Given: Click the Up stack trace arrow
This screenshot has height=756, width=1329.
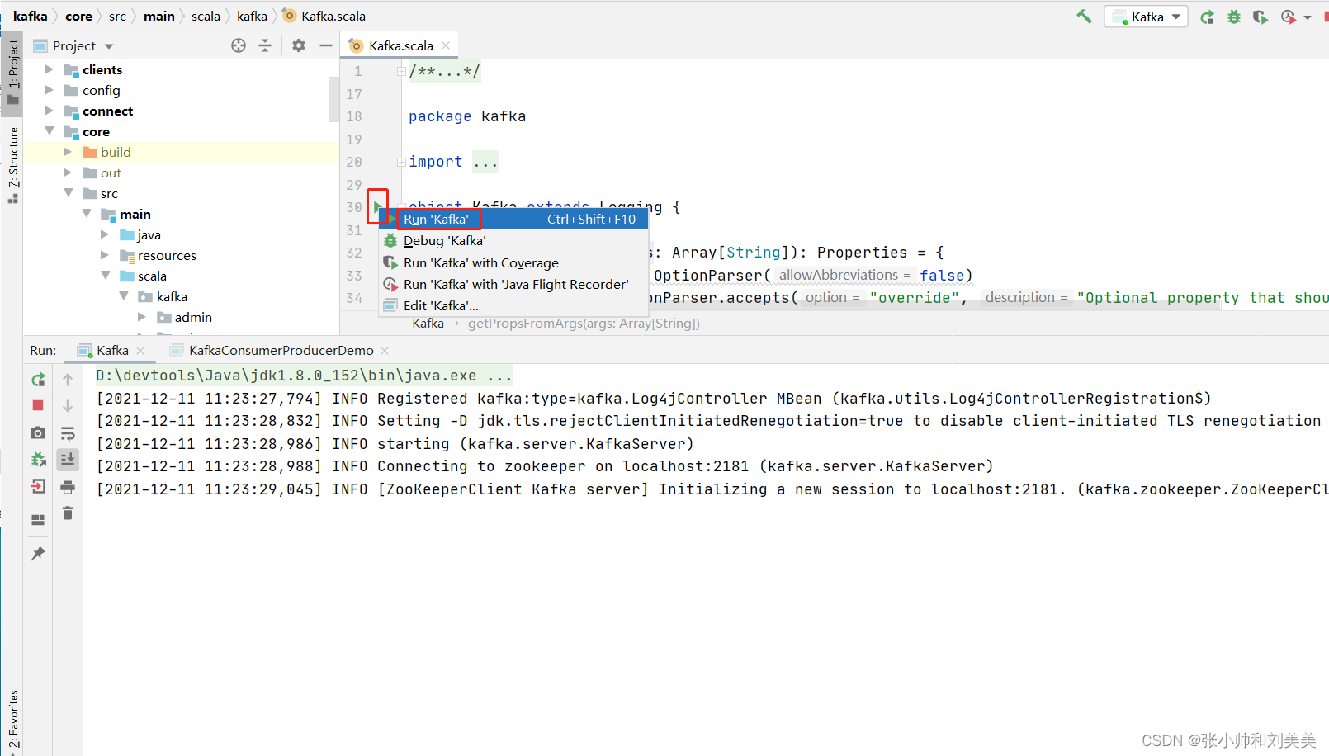Looking at the screenshot, I should click(68, 380).
